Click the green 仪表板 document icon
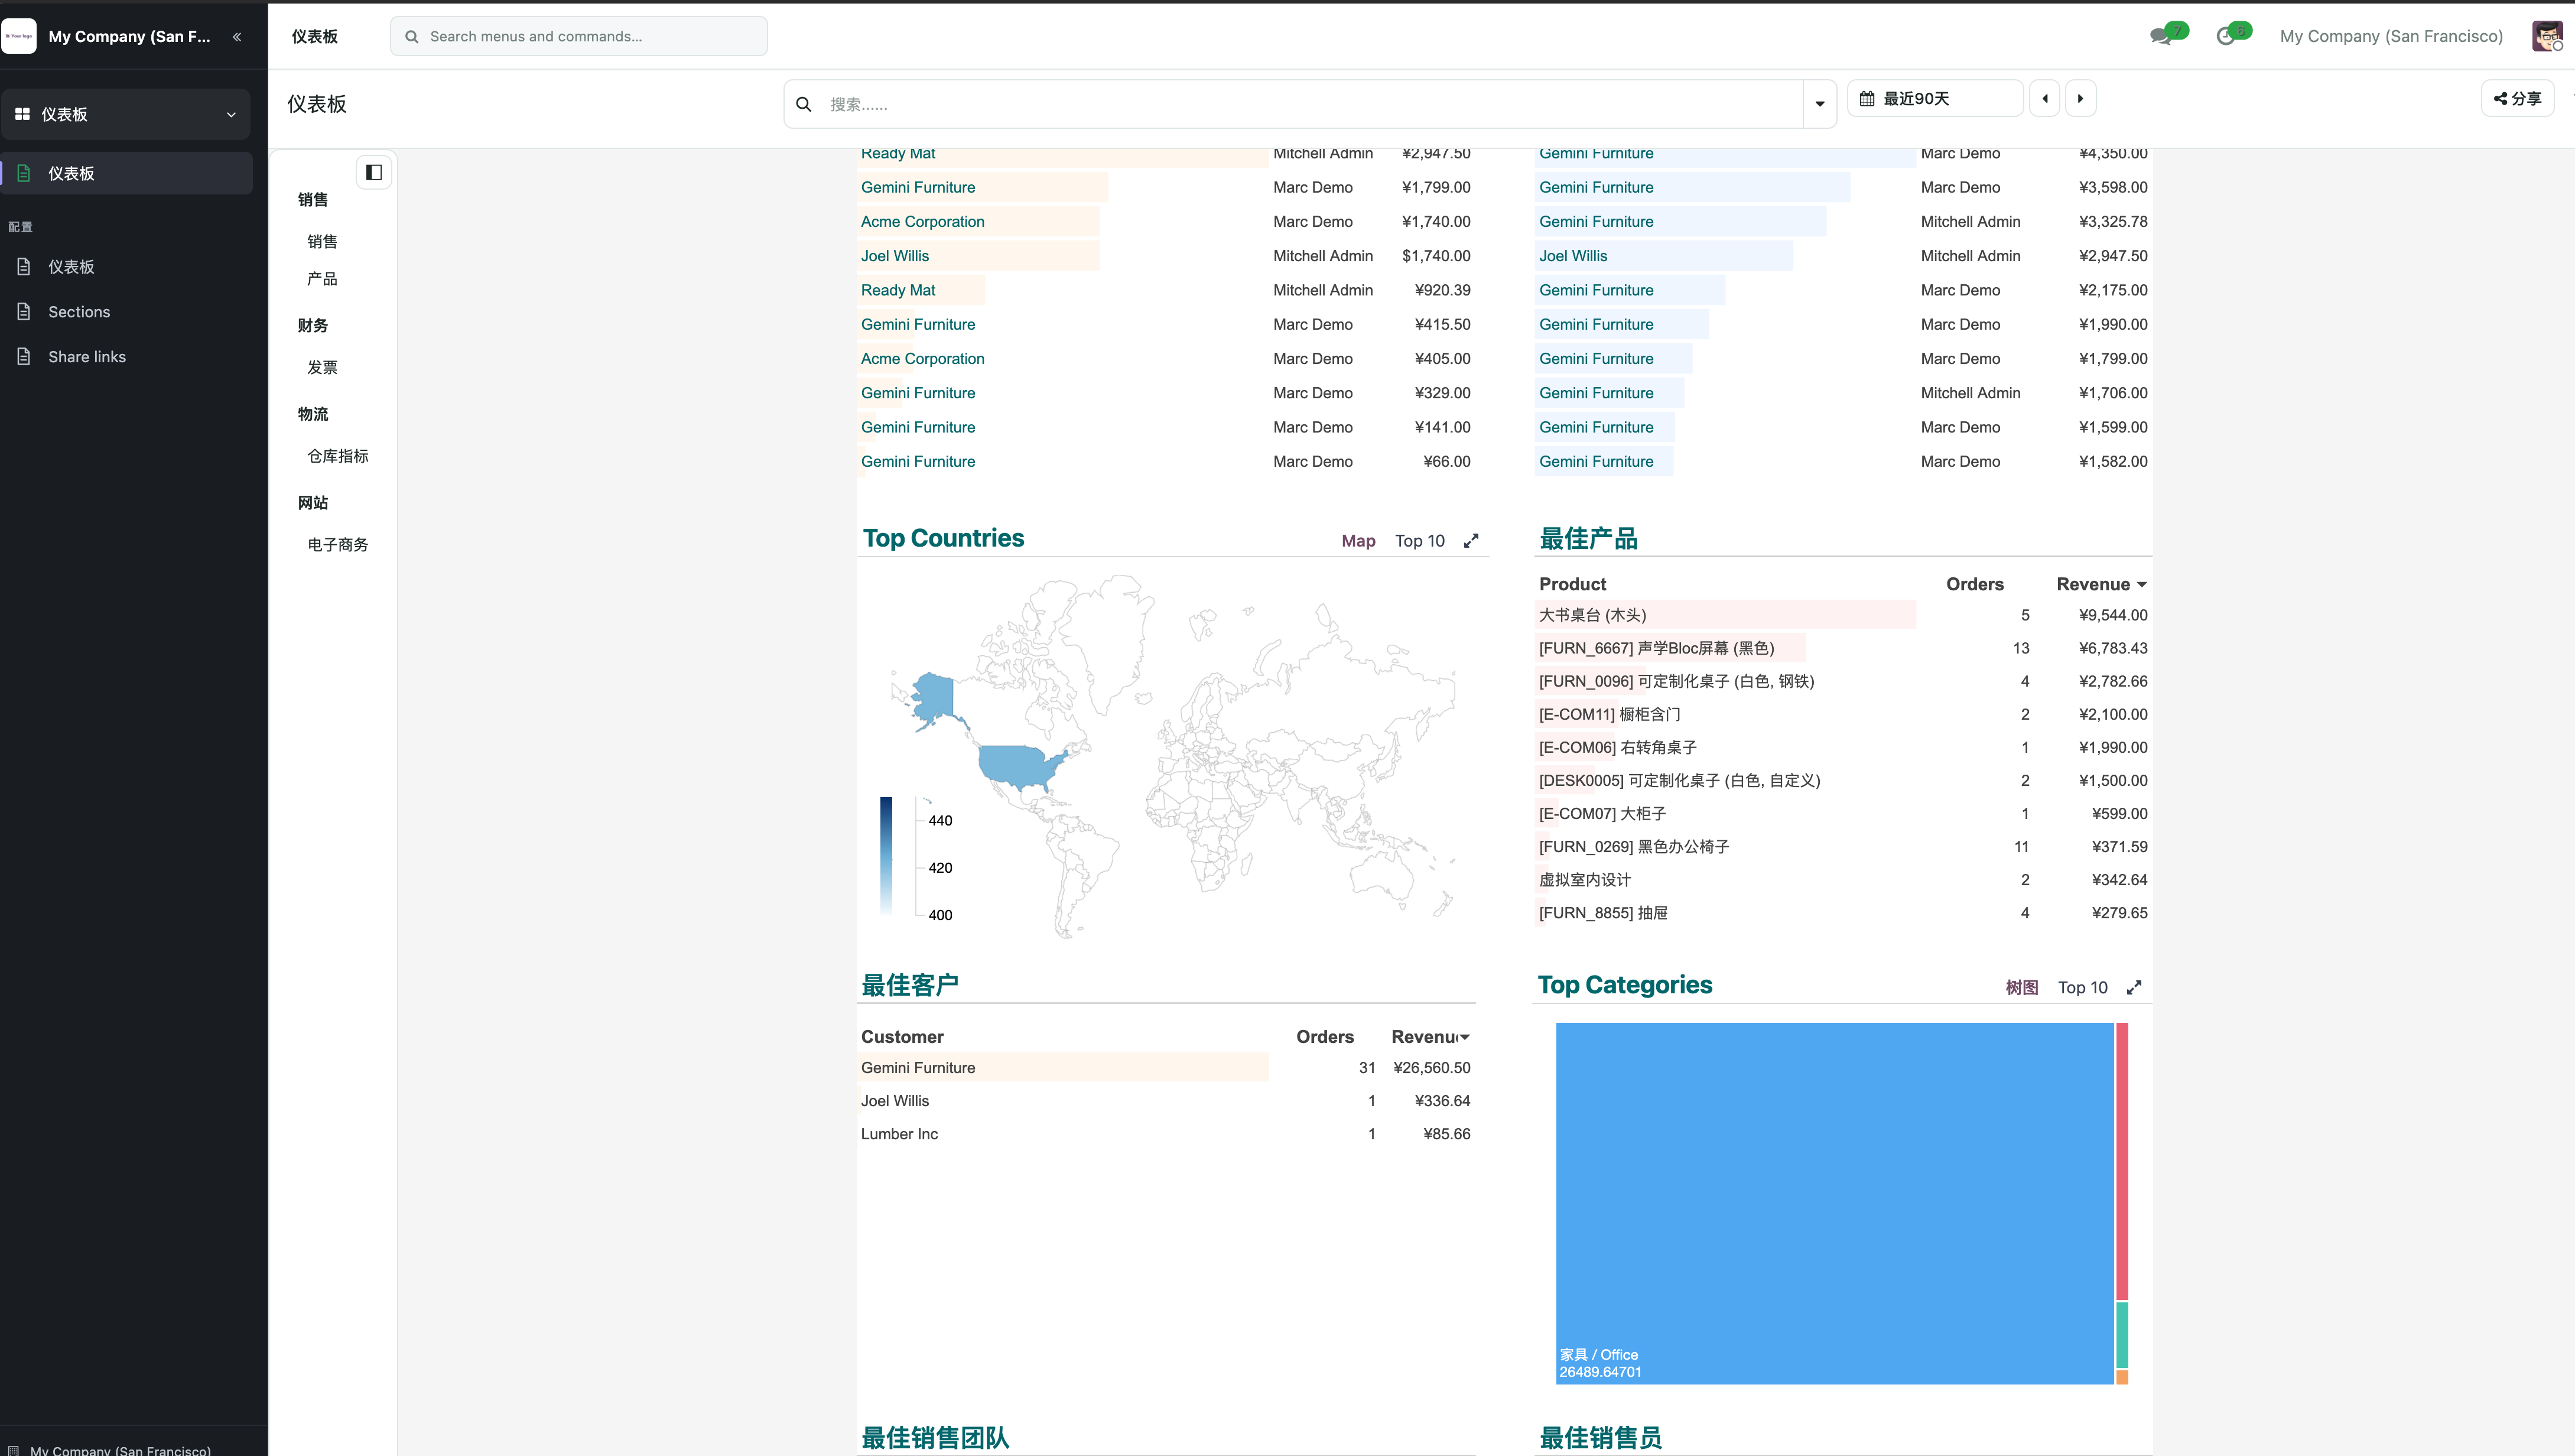 (x=24, y=173)
